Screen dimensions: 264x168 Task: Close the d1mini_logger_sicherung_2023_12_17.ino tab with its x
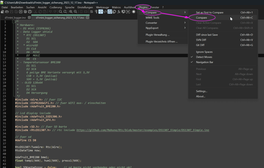[87, 17]
